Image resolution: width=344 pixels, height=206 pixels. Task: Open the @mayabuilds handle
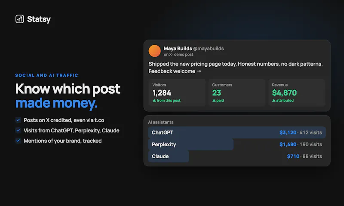point(209,49)
